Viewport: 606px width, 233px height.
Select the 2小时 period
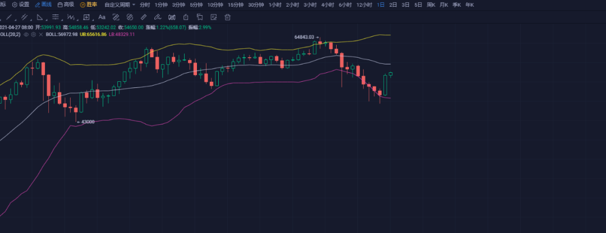pyautogui.click(x=292, y=4)
